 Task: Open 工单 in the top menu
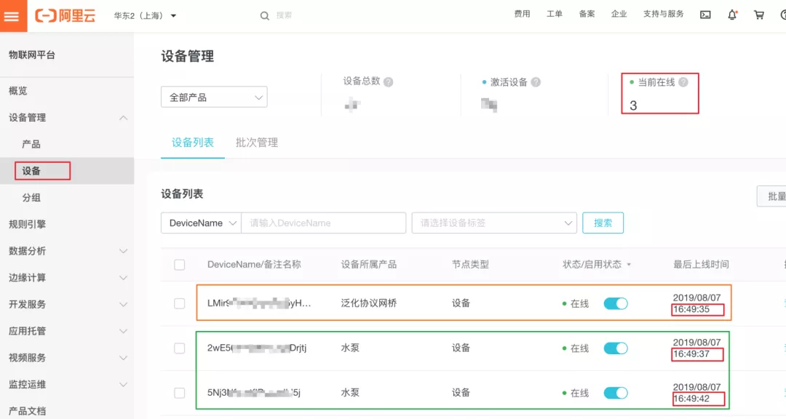click(555, 14)
